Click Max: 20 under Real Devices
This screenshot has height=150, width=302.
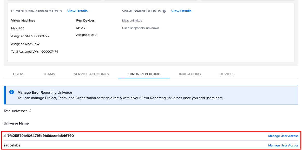click(x=82, y=28)
